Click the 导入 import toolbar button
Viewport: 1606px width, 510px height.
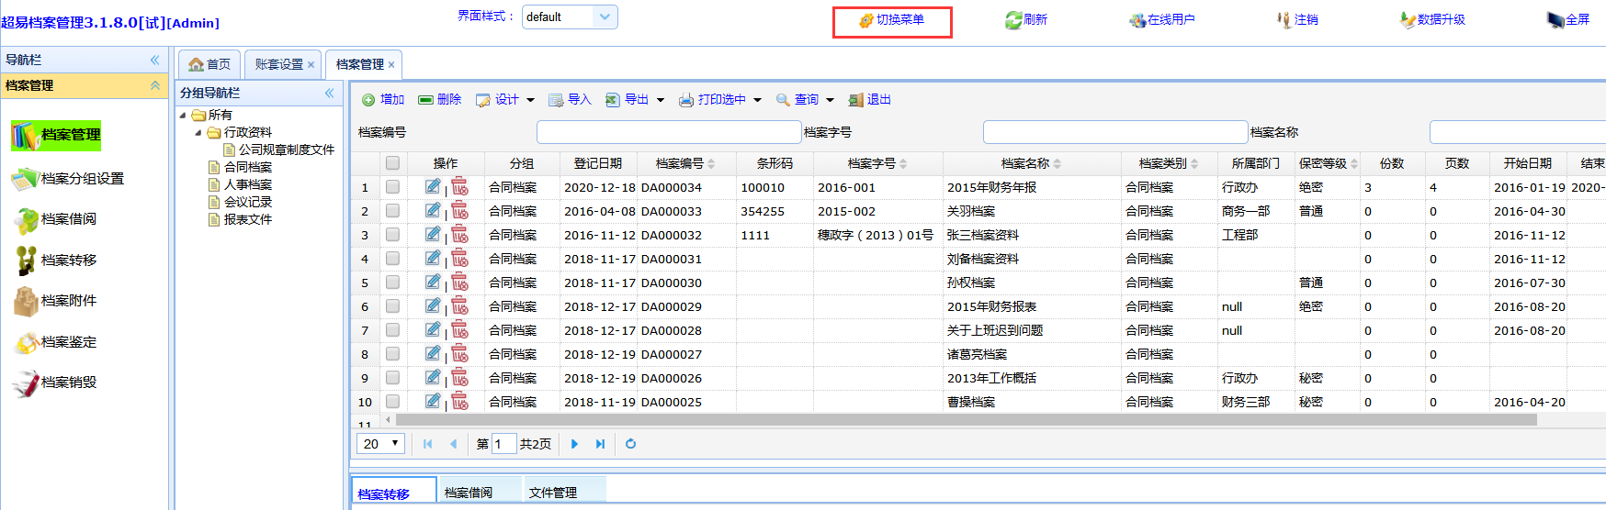coord(570,100)
